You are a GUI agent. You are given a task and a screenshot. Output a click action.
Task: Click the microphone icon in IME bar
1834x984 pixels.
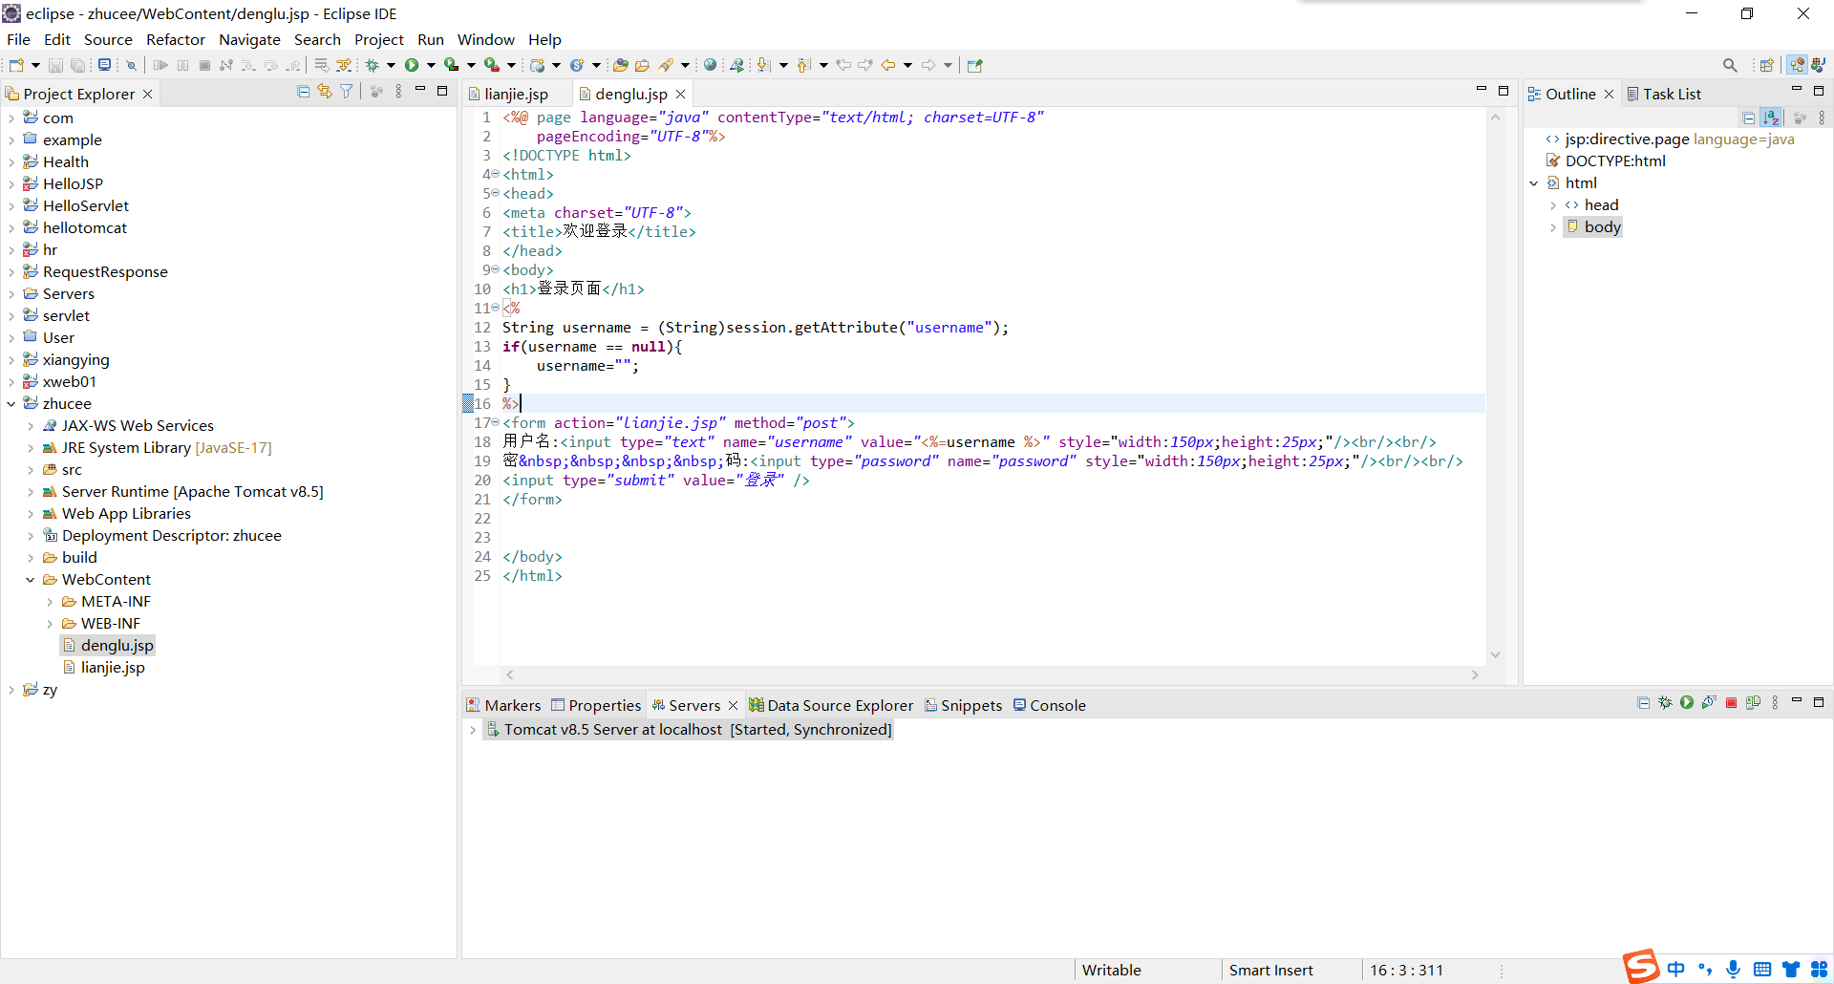(x=1733, y=969)
